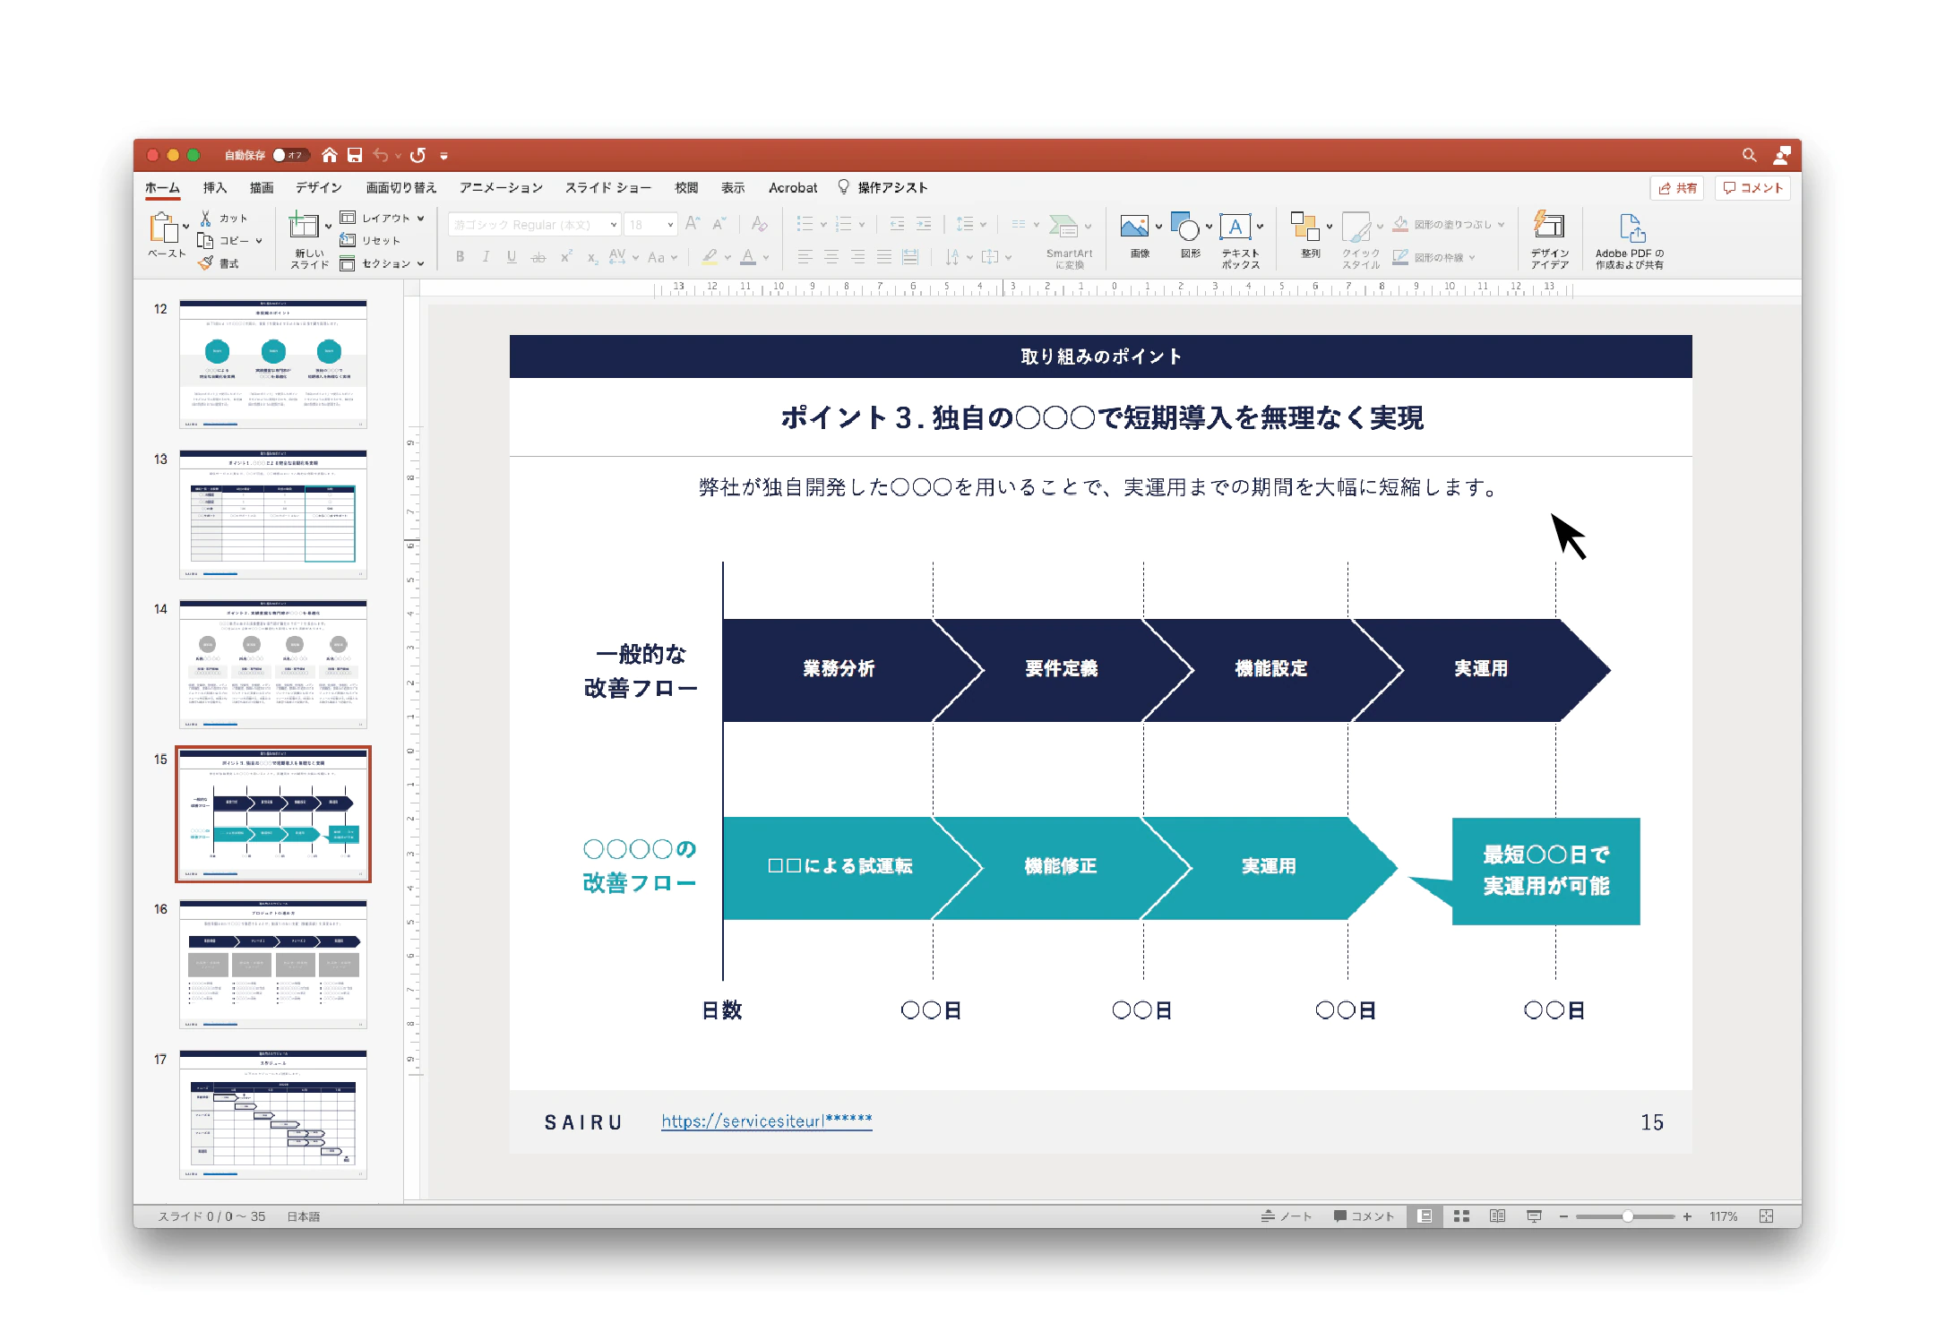
Task: Toggle bold formatting on selected text
Action: point(461,257)
